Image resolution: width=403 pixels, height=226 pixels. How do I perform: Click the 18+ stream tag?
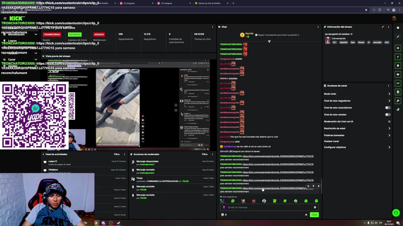335,42
